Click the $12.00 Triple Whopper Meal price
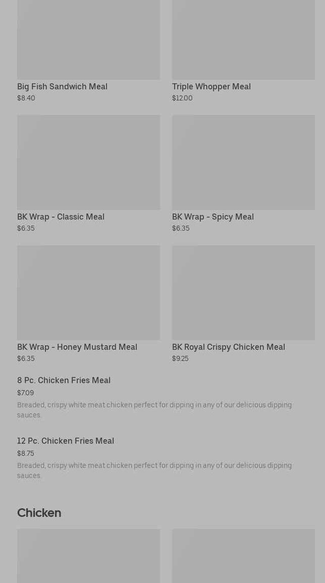The width and height of the screenshot is (325, 583). click(x=182, y=98)
